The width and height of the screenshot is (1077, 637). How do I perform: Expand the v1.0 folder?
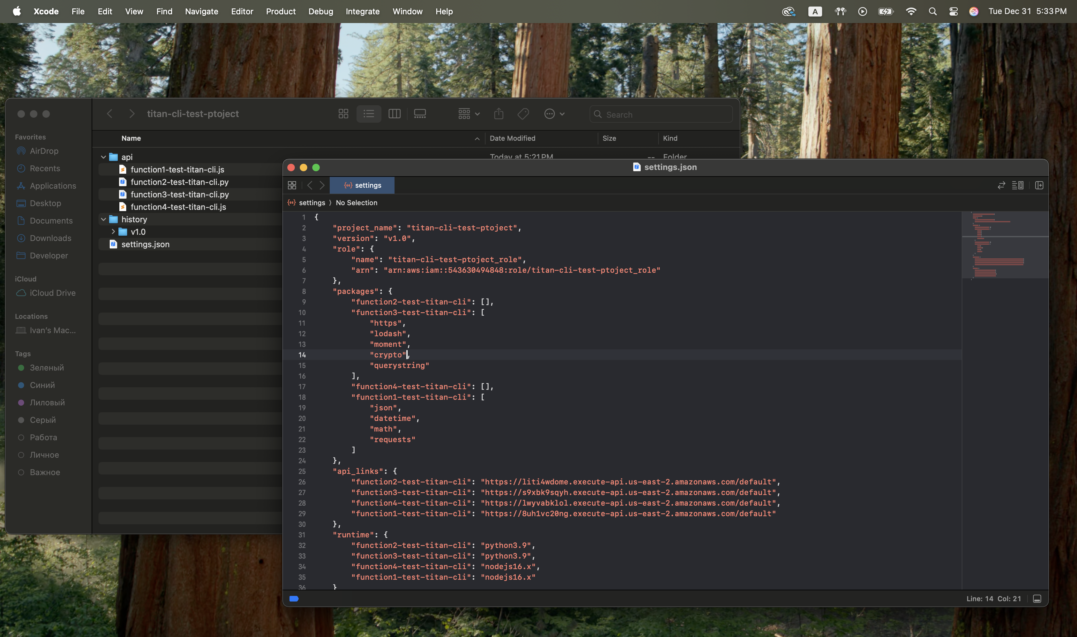coord(113,232)
